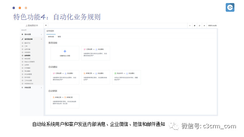
Task: Switch to the 推荐流程 tab
Action: tap(51, 37)
